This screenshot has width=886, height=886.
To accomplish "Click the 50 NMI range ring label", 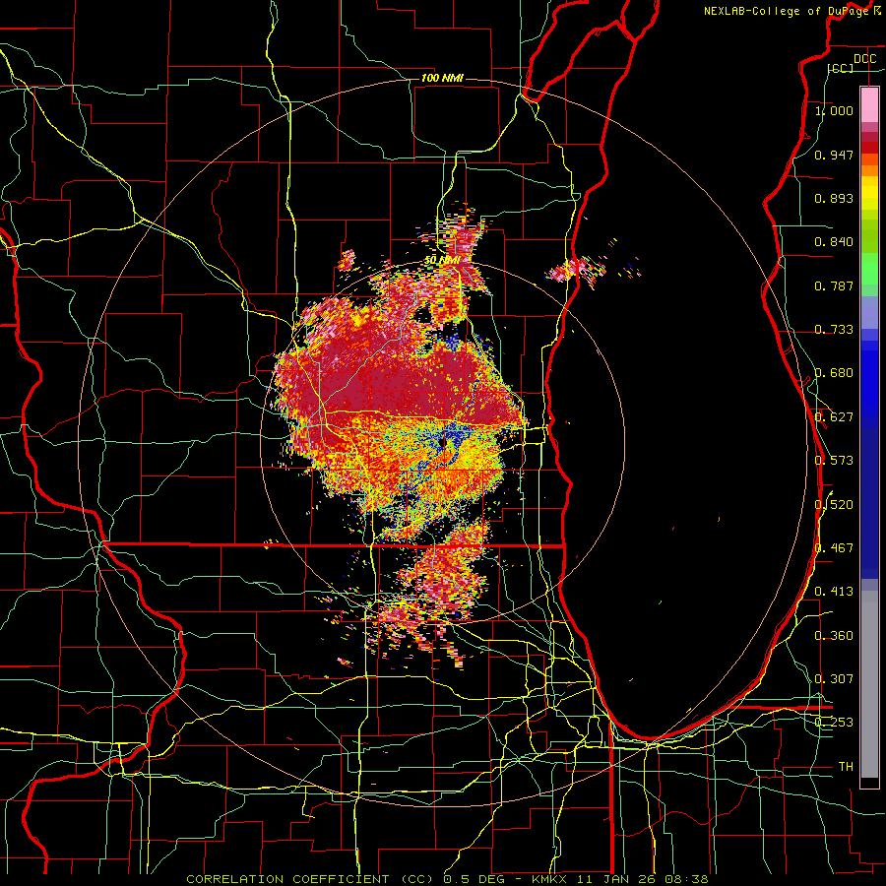I will [x=442, y=261].
